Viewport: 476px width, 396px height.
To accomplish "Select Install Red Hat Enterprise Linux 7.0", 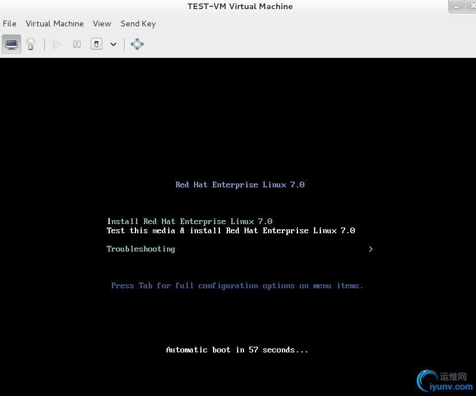I will [189, 221].
